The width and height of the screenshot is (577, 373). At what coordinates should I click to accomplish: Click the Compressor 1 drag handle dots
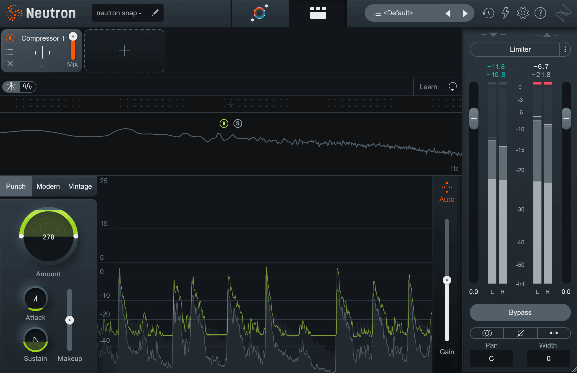point(43,67)
